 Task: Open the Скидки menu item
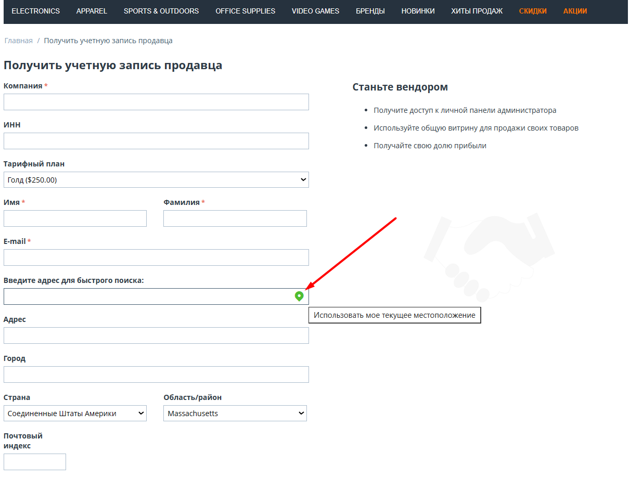[533, 11]
